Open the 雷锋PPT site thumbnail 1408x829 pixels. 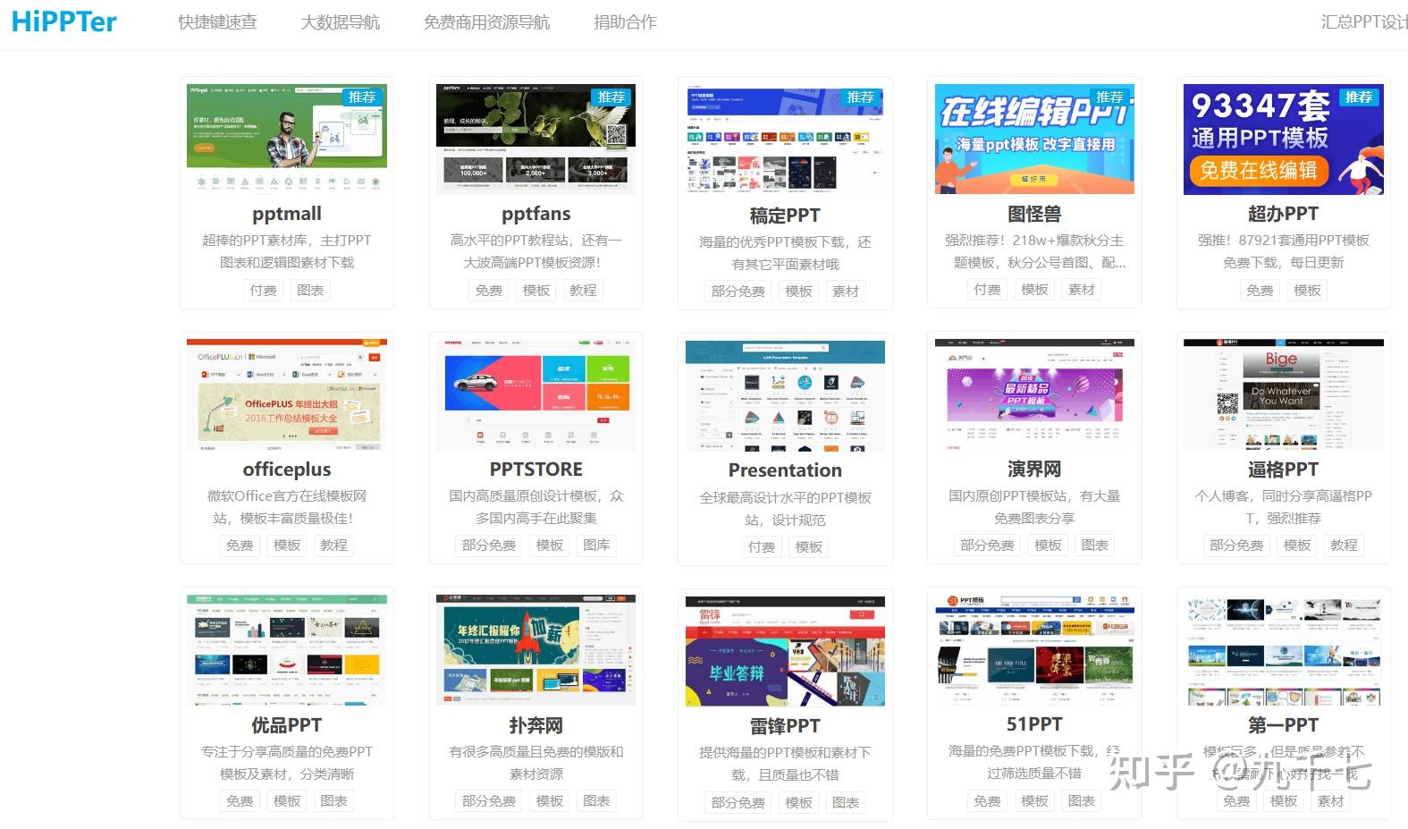point(785,651)
